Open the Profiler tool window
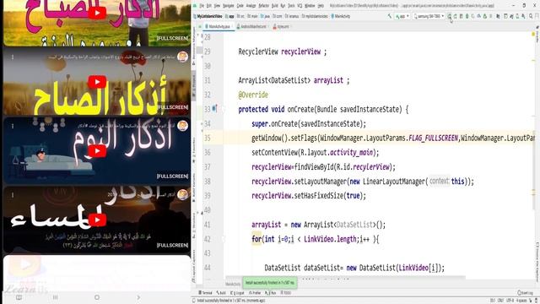 [x=255, y=293]
